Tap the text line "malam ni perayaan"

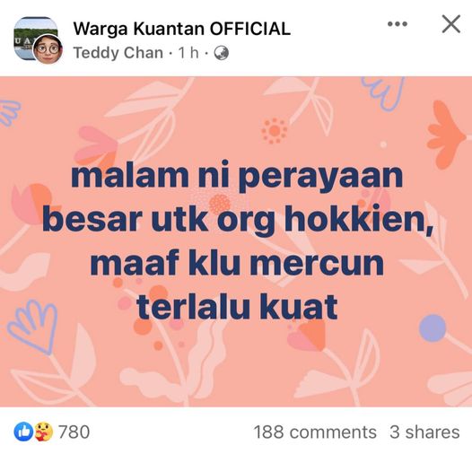[237, 176]
